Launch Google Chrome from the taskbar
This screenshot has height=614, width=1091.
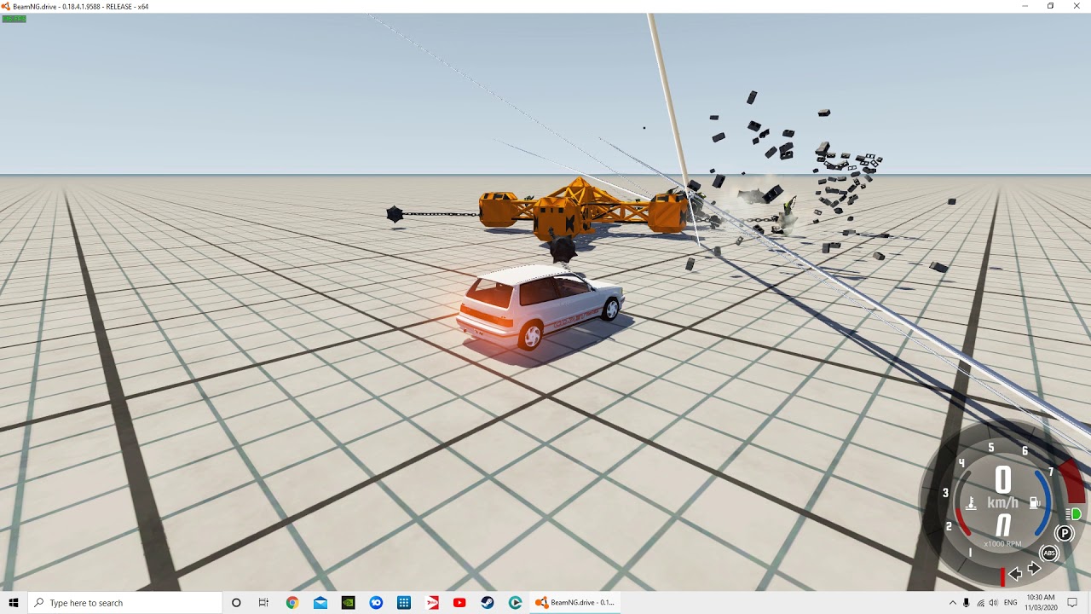(x=292, y=603)
